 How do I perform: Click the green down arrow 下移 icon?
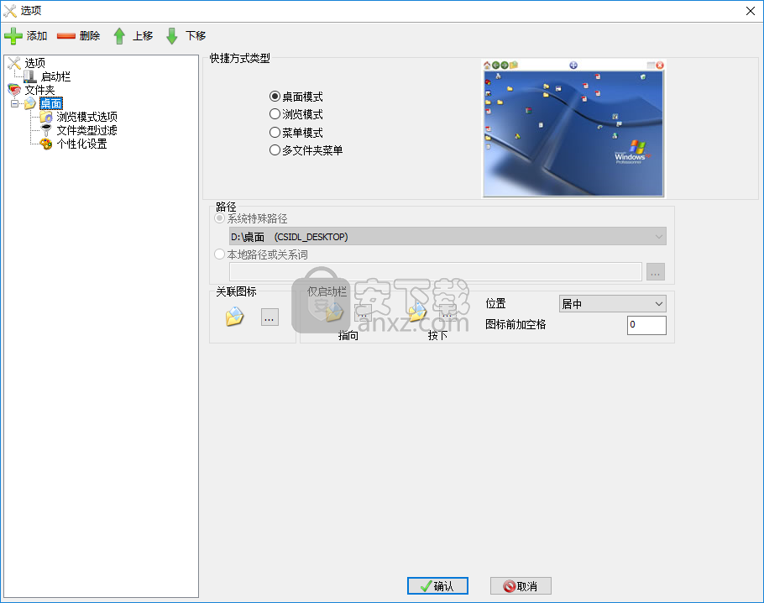pos(171,35)
